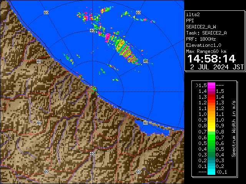Click the '<0.1' legend label
246x184 pixels.
pyautogui.click(x=221, y=172)
